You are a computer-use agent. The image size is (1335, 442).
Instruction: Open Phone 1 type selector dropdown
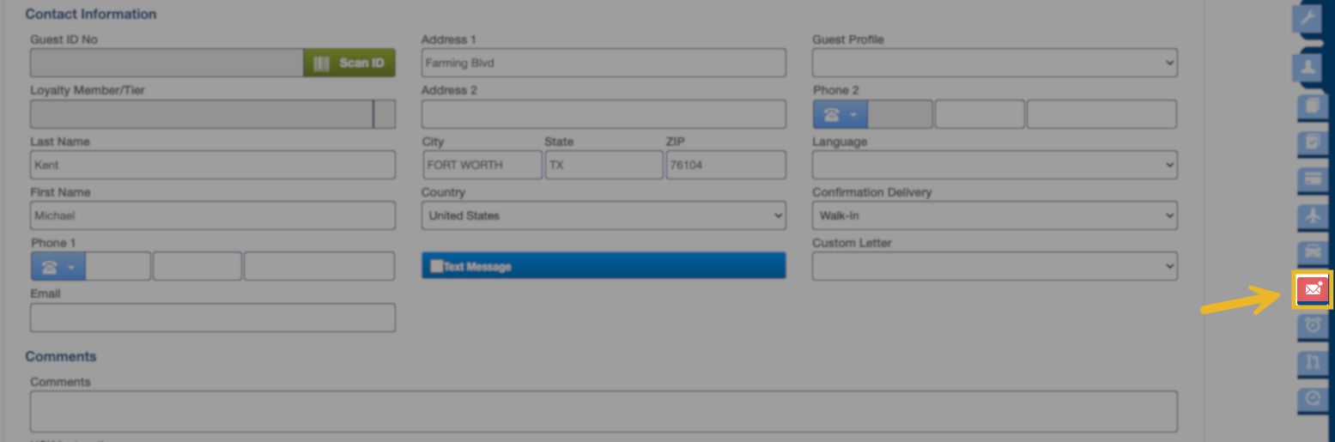click(58, 267)
